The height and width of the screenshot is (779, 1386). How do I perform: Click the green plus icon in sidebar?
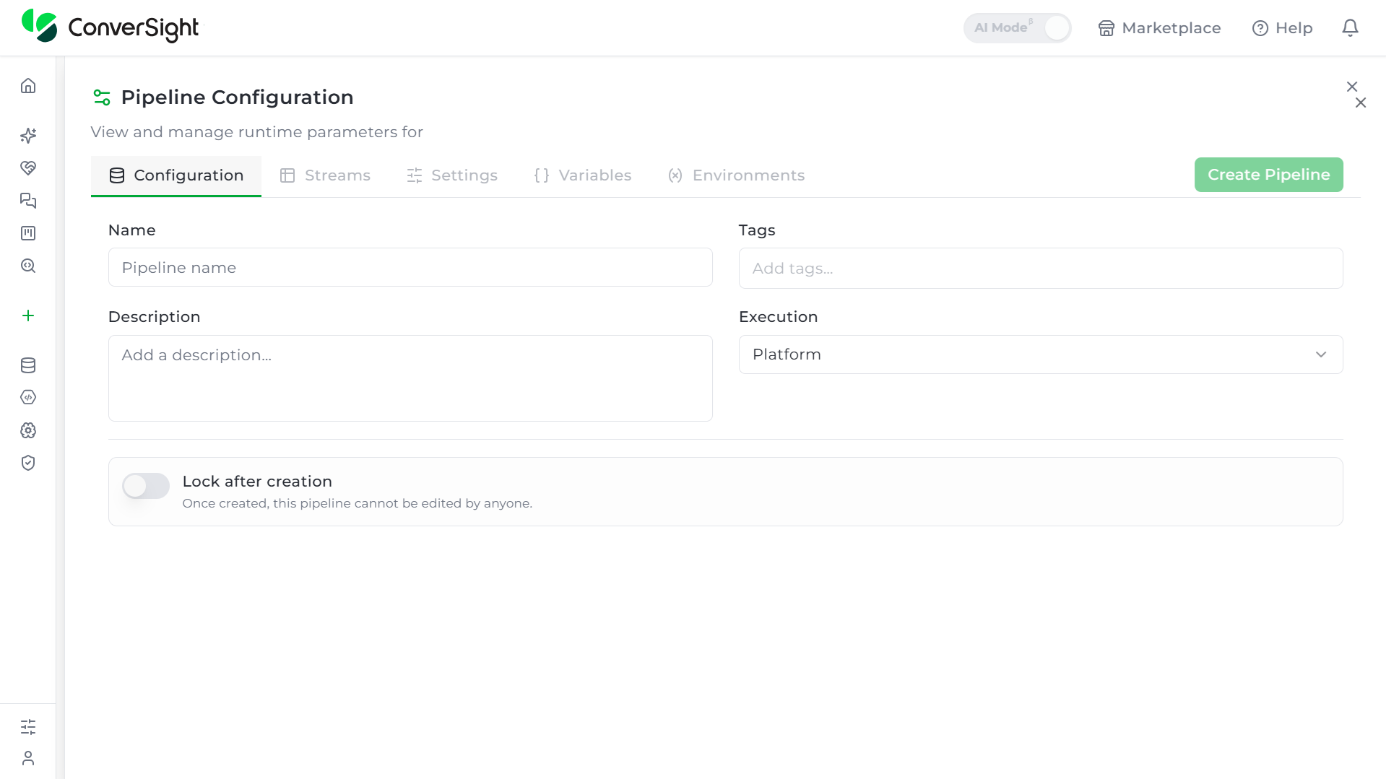28,315
